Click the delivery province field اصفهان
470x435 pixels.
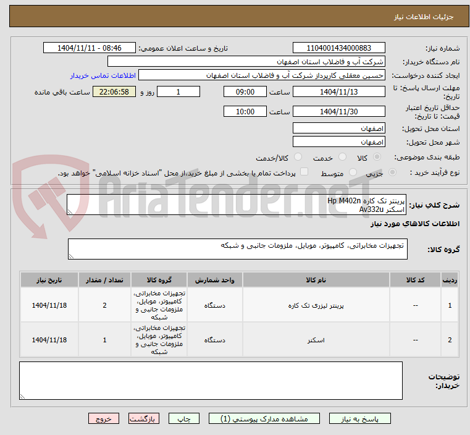tap(338, 129)
